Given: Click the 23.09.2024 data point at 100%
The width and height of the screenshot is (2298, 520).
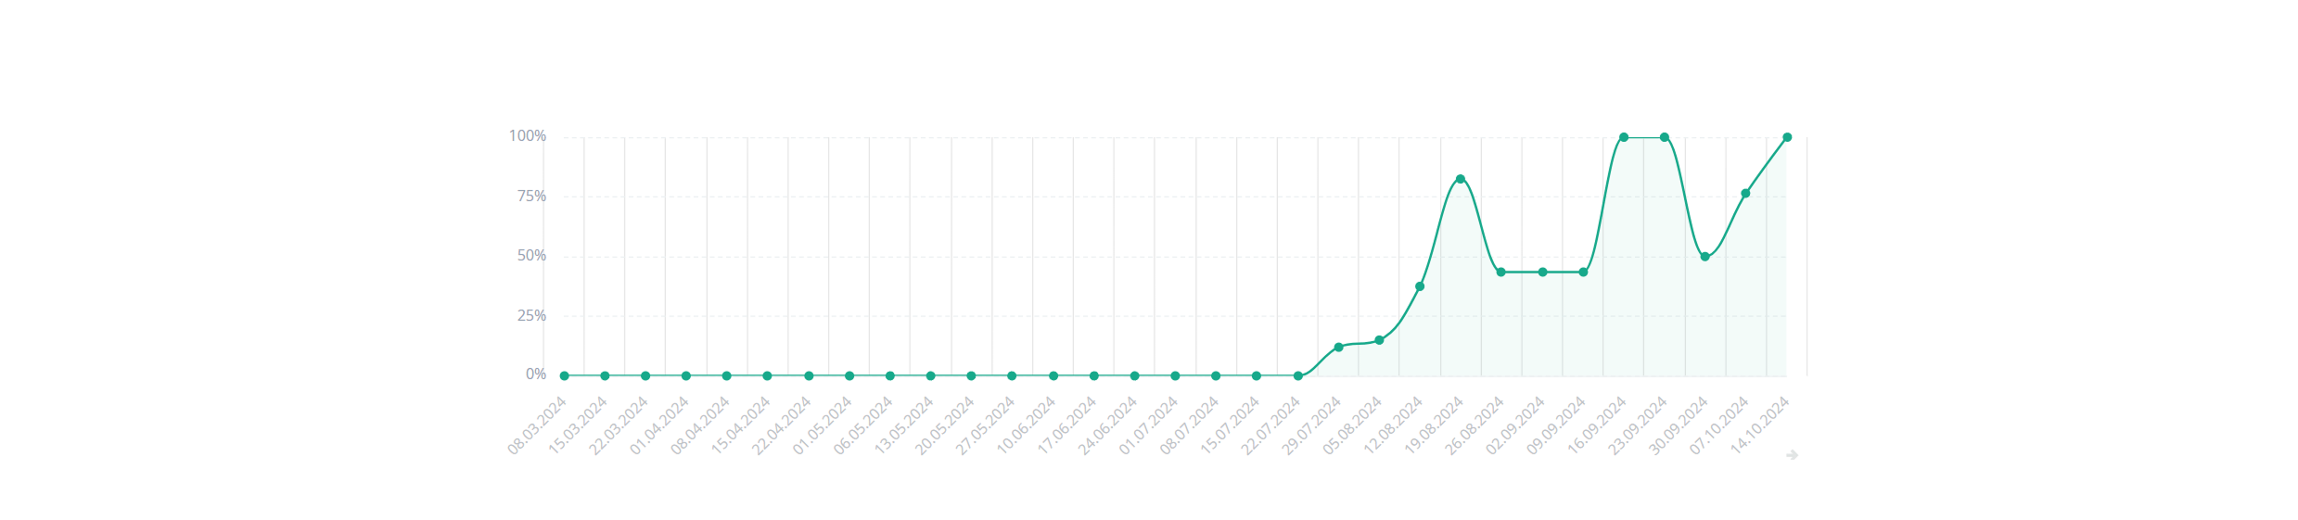Looking at the screenshot, I should [1665, 137].
